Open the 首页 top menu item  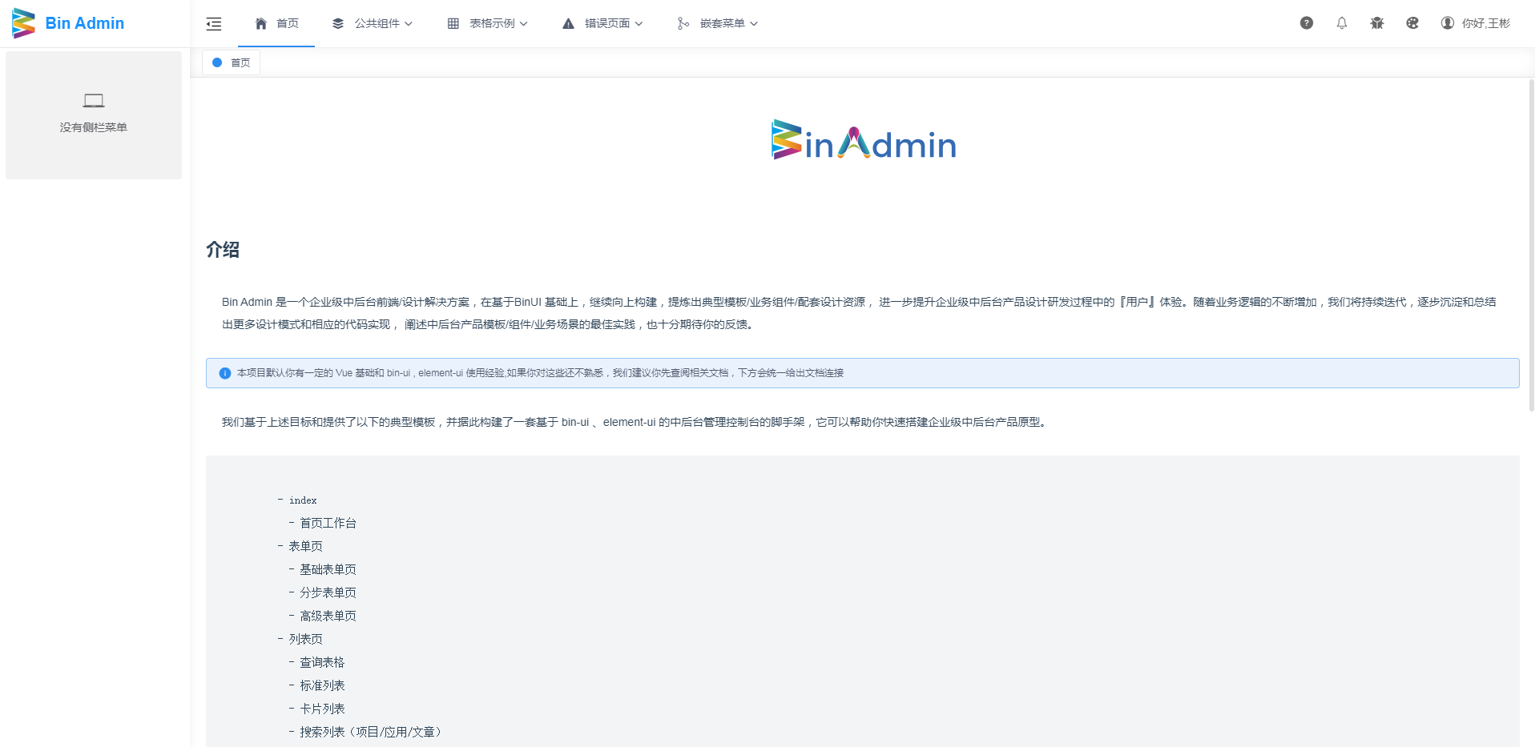(x=276, y=23)
